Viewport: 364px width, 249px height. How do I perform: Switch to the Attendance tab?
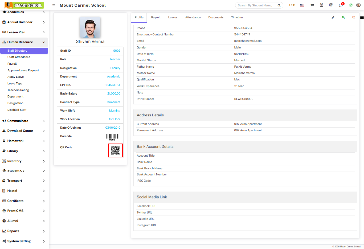[193, 17]
